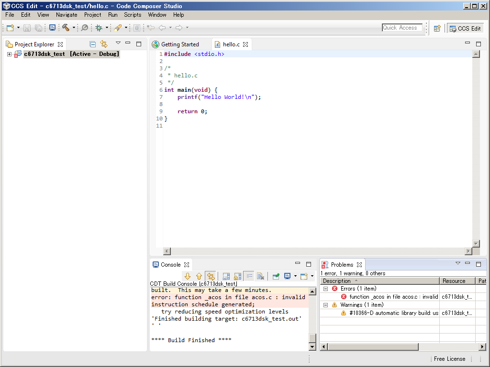The image size is (490, 367).
Task: Click the Save toolbar icon
Action: point(27,28)
